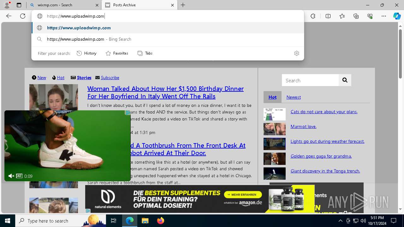Click the weather forecast thumbnail
The width and height of the screenshot is (404, 227).
point(275,144)
